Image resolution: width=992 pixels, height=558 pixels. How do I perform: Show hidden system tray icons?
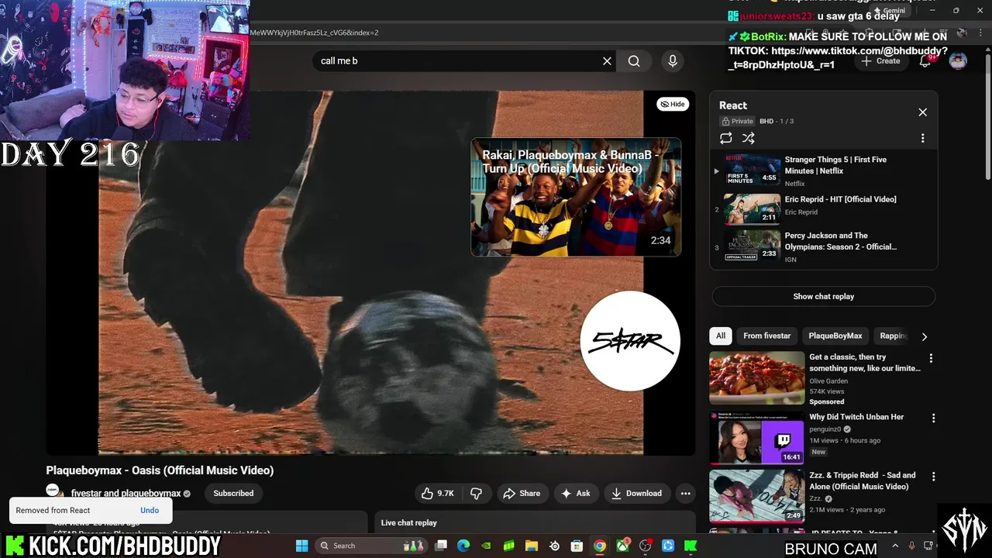click(895, 546)
